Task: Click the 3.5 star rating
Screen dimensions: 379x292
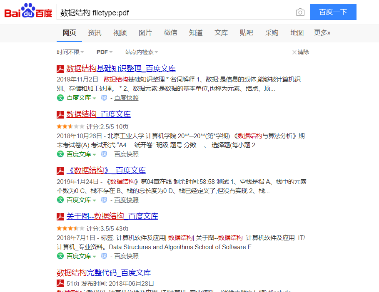Action: coord(70,228)
